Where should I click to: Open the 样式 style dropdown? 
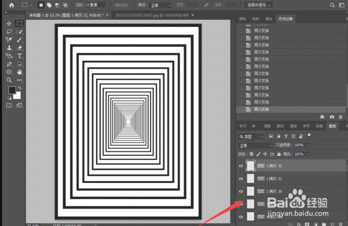click(x=160, y=5)
